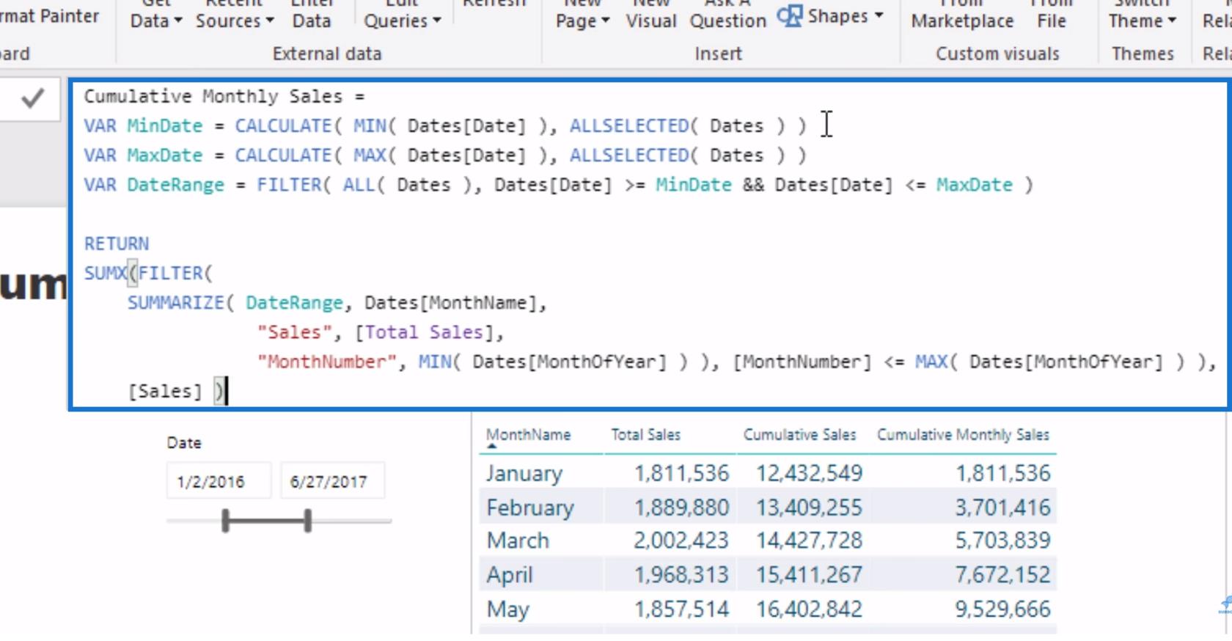
Task: Select the March row label
Action: 518,541
